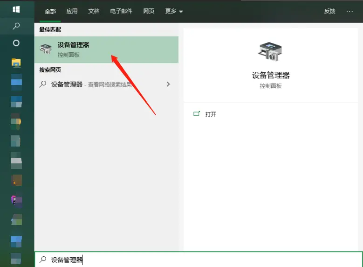This screenshot has width=363, height=267.
Task: Expand the web search result arrow
Action: 168,84
